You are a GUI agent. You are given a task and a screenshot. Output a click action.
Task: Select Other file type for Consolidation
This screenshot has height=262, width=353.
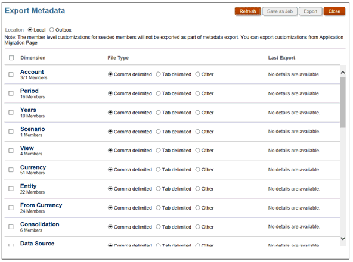coord(197,227)
